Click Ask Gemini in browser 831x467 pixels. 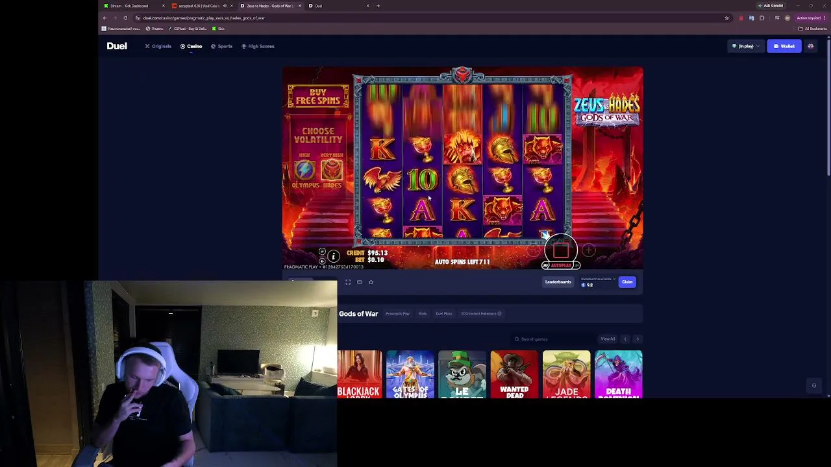[x=771, y=6]
